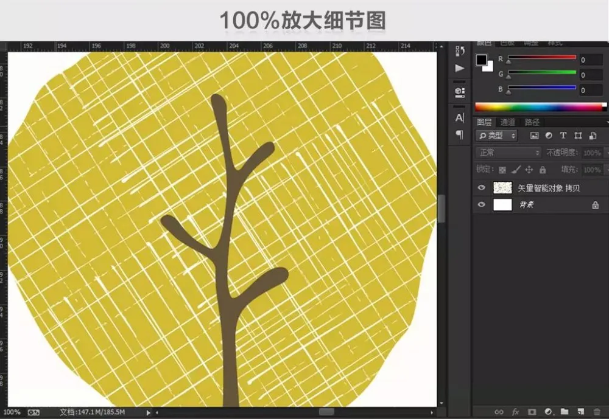The height and width of the screenshot is (419, 609).
Task: Toggle lock transparent pixels option
Action: 502,170
